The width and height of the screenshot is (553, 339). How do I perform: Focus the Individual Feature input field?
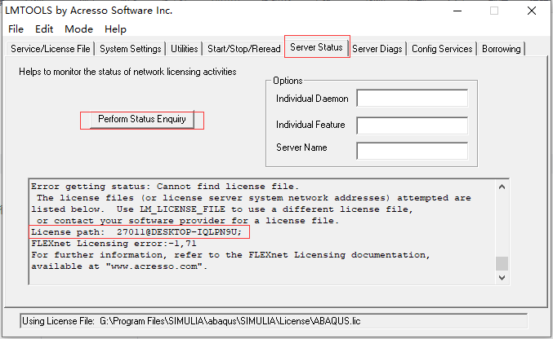[x=413, y=125]
